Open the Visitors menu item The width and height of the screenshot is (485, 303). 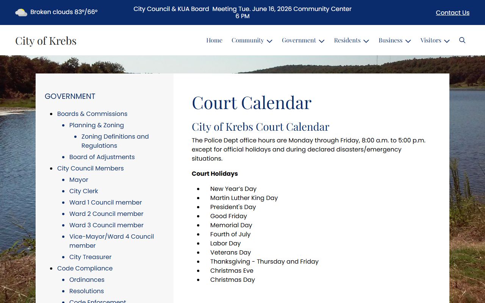coord(431,40)
